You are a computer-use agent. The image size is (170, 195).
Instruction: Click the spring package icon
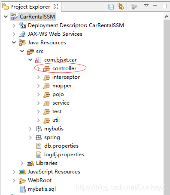39,137
